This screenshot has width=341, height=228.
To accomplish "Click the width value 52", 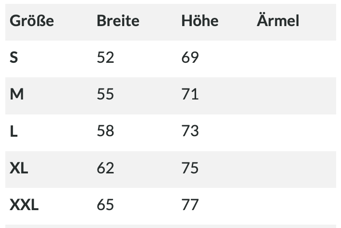I will (x=105, y=57).
